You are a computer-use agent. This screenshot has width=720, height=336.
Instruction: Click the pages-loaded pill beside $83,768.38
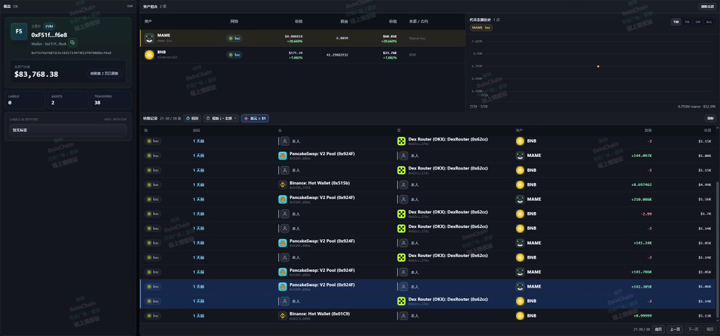tap(104, 73)
